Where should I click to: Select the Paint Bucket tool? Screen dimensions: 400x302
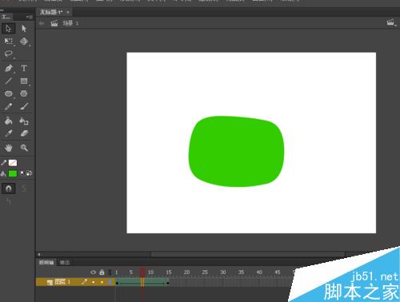(8, 121)
